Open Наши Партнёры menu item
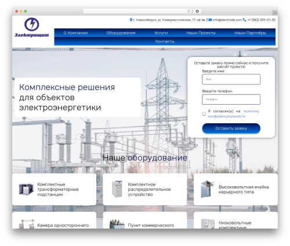Screen dimensions: 290x246 [x=250, y=33]
